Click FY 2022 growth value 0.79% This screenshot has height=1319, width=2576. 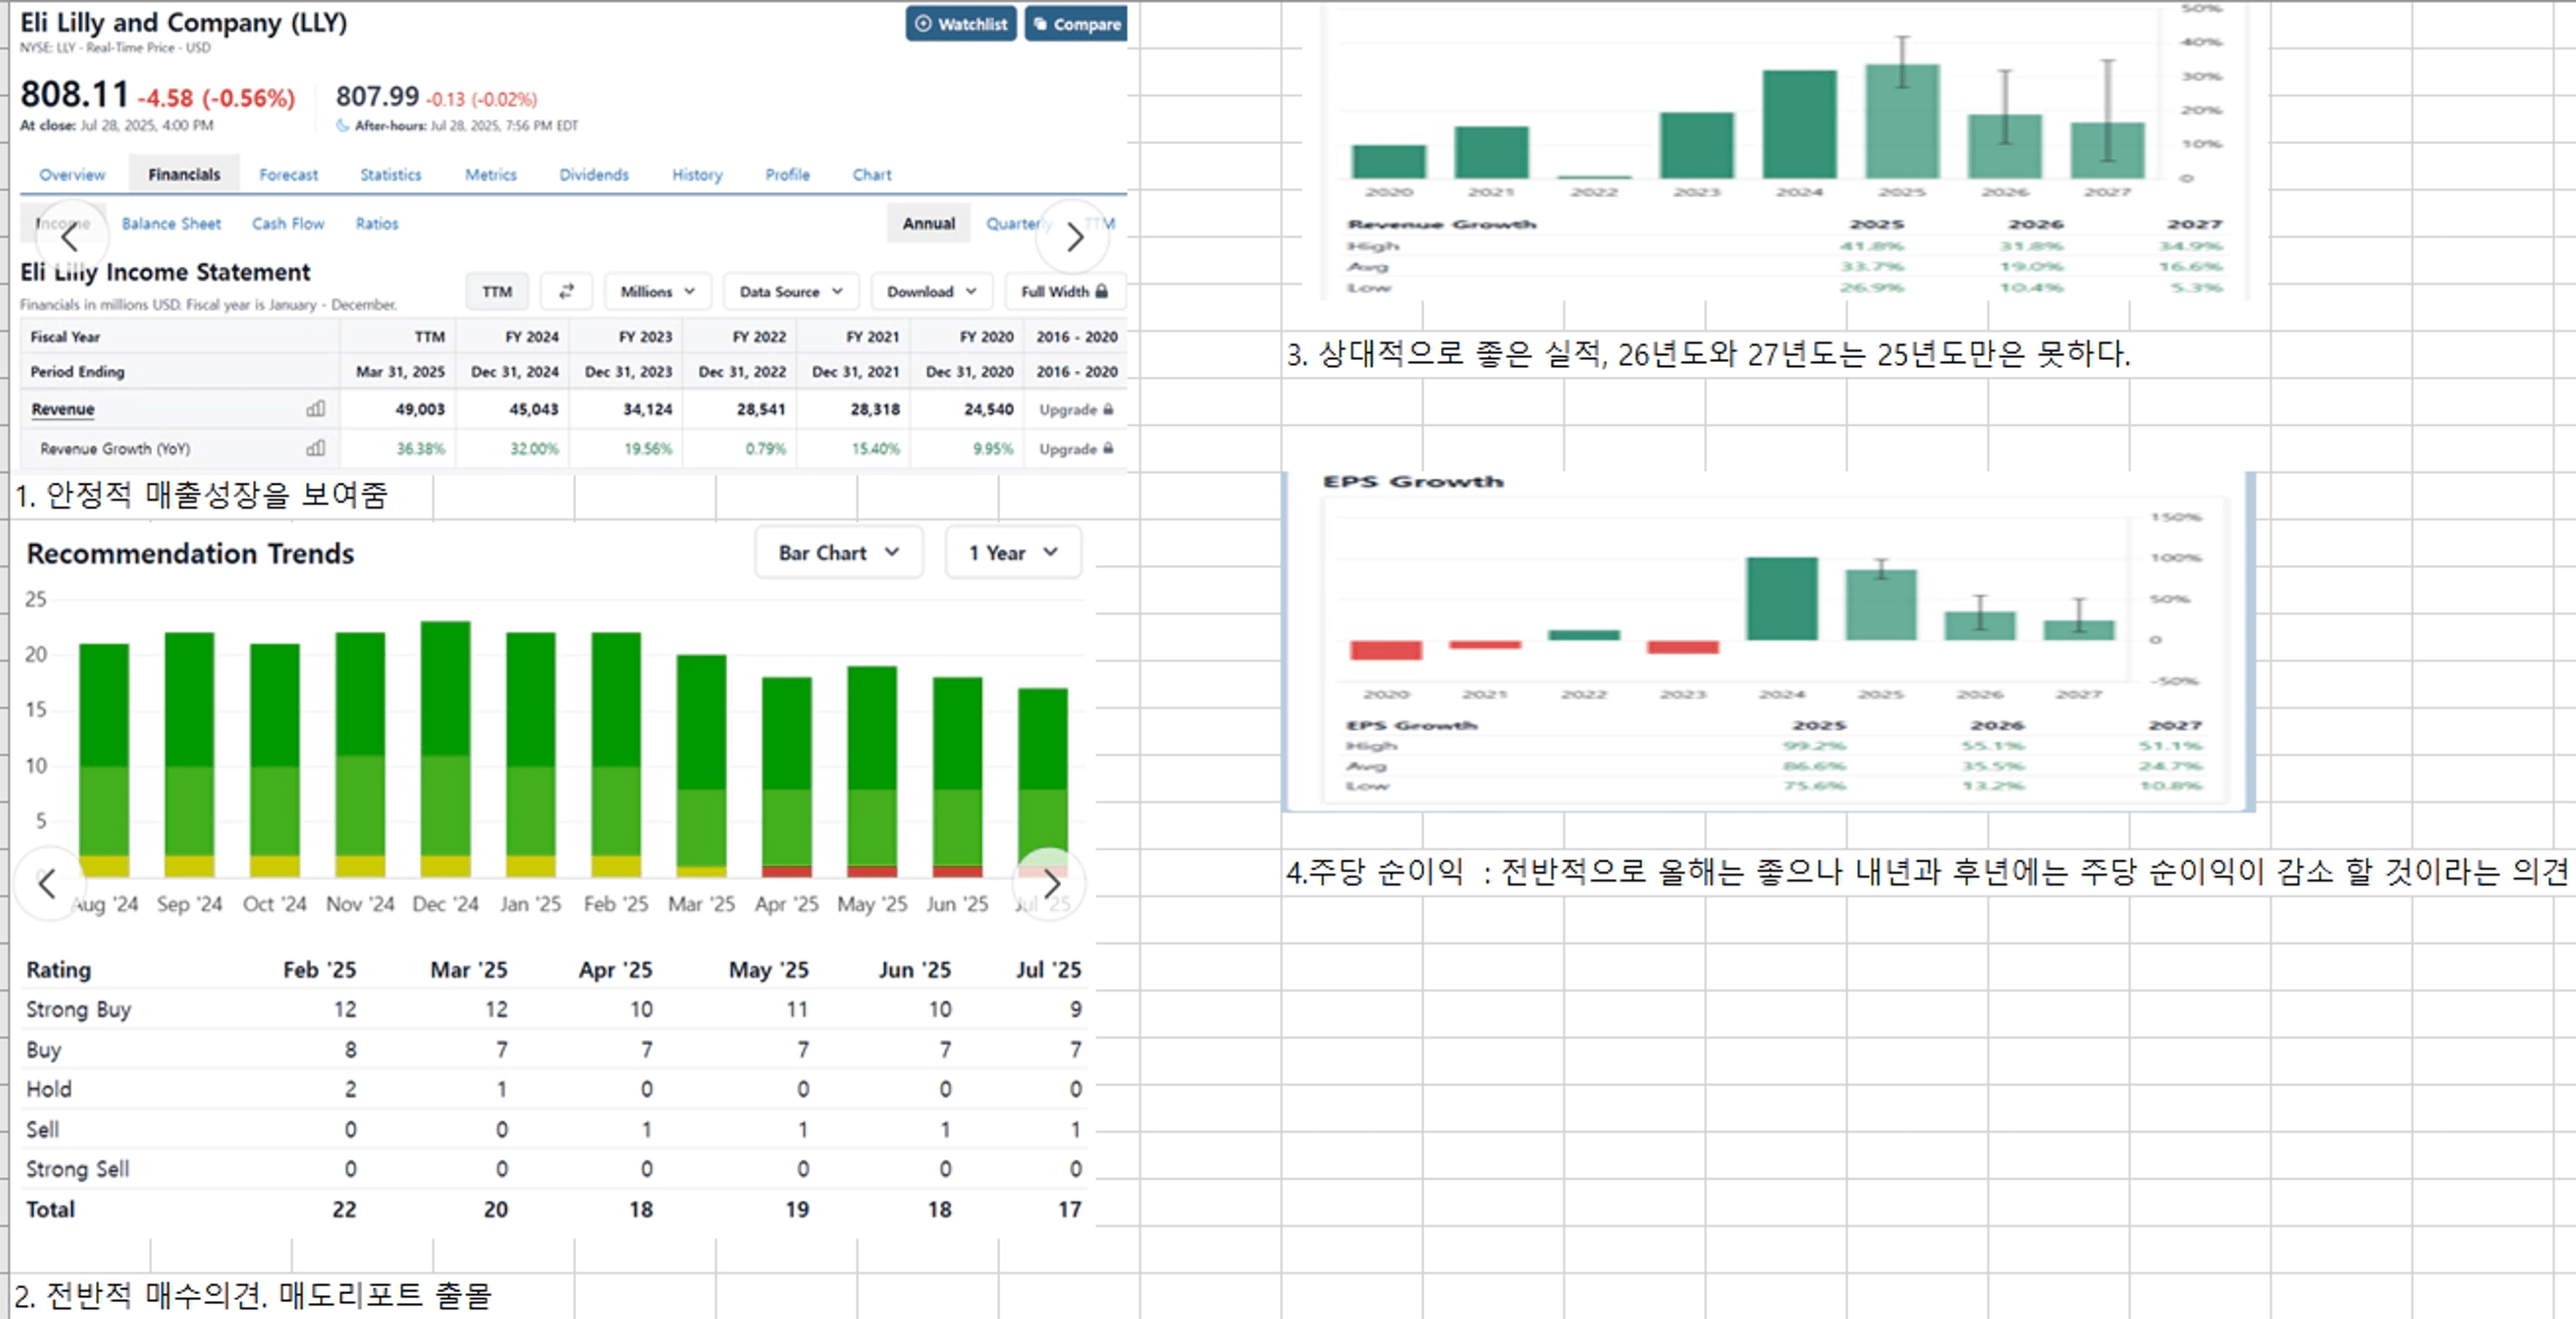pos(766,449)
